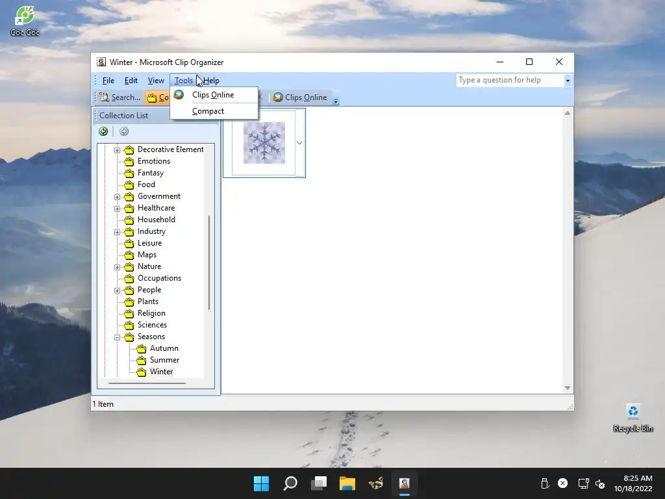
Task: Close the open Tools menu
Action: [183, 80]
